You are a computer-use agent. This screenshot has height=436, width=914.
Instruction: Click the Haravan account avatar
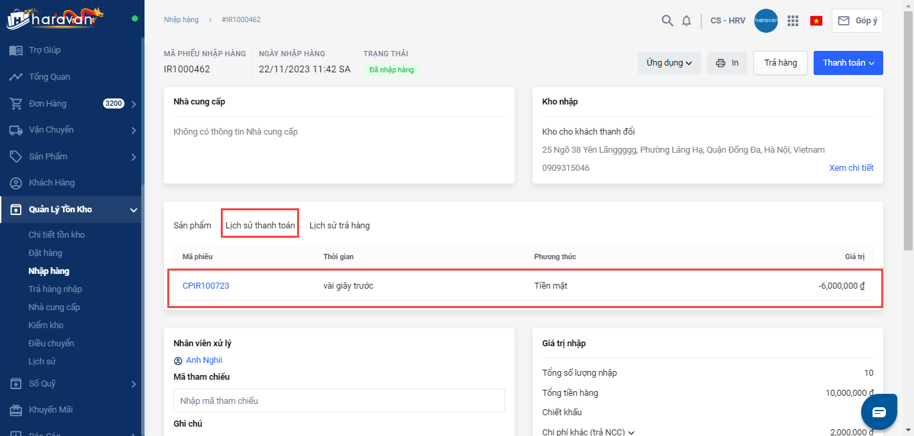(765, 21)
